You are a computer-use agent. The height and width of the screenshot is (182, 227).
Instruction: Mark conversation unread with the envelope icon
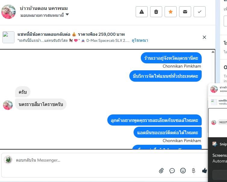pos(185,12)
